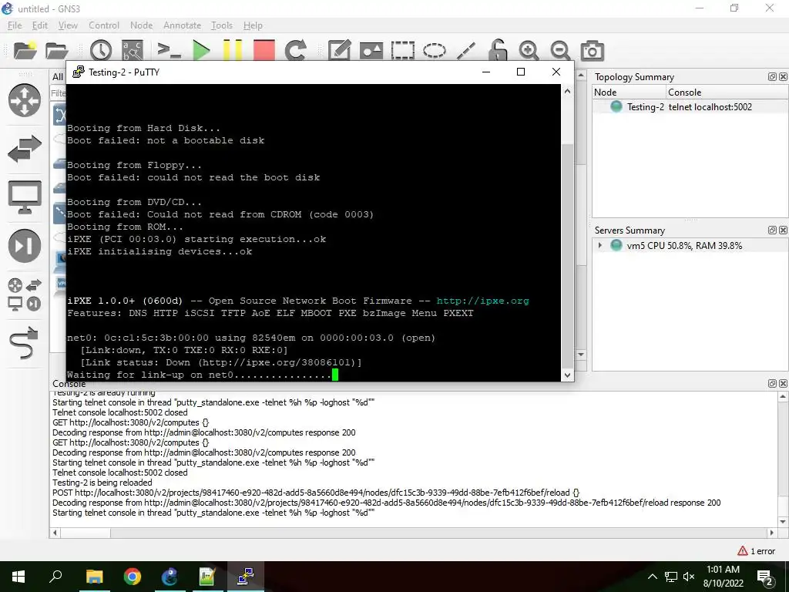Browse security devices sidebar icon

[24, 245]
